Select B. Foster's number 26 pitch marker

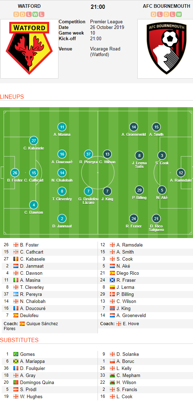(x=15, y=173)
